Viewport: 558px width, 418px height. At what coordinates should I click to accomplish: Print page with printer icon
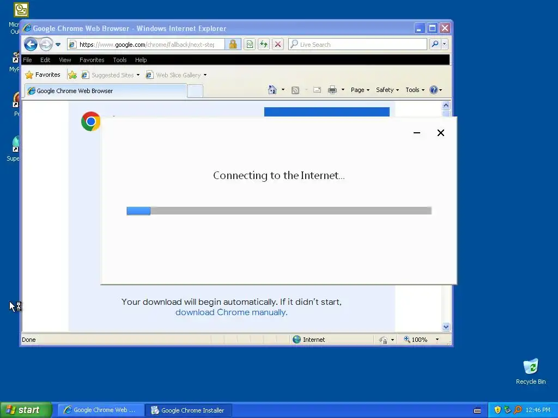[332, 90]
